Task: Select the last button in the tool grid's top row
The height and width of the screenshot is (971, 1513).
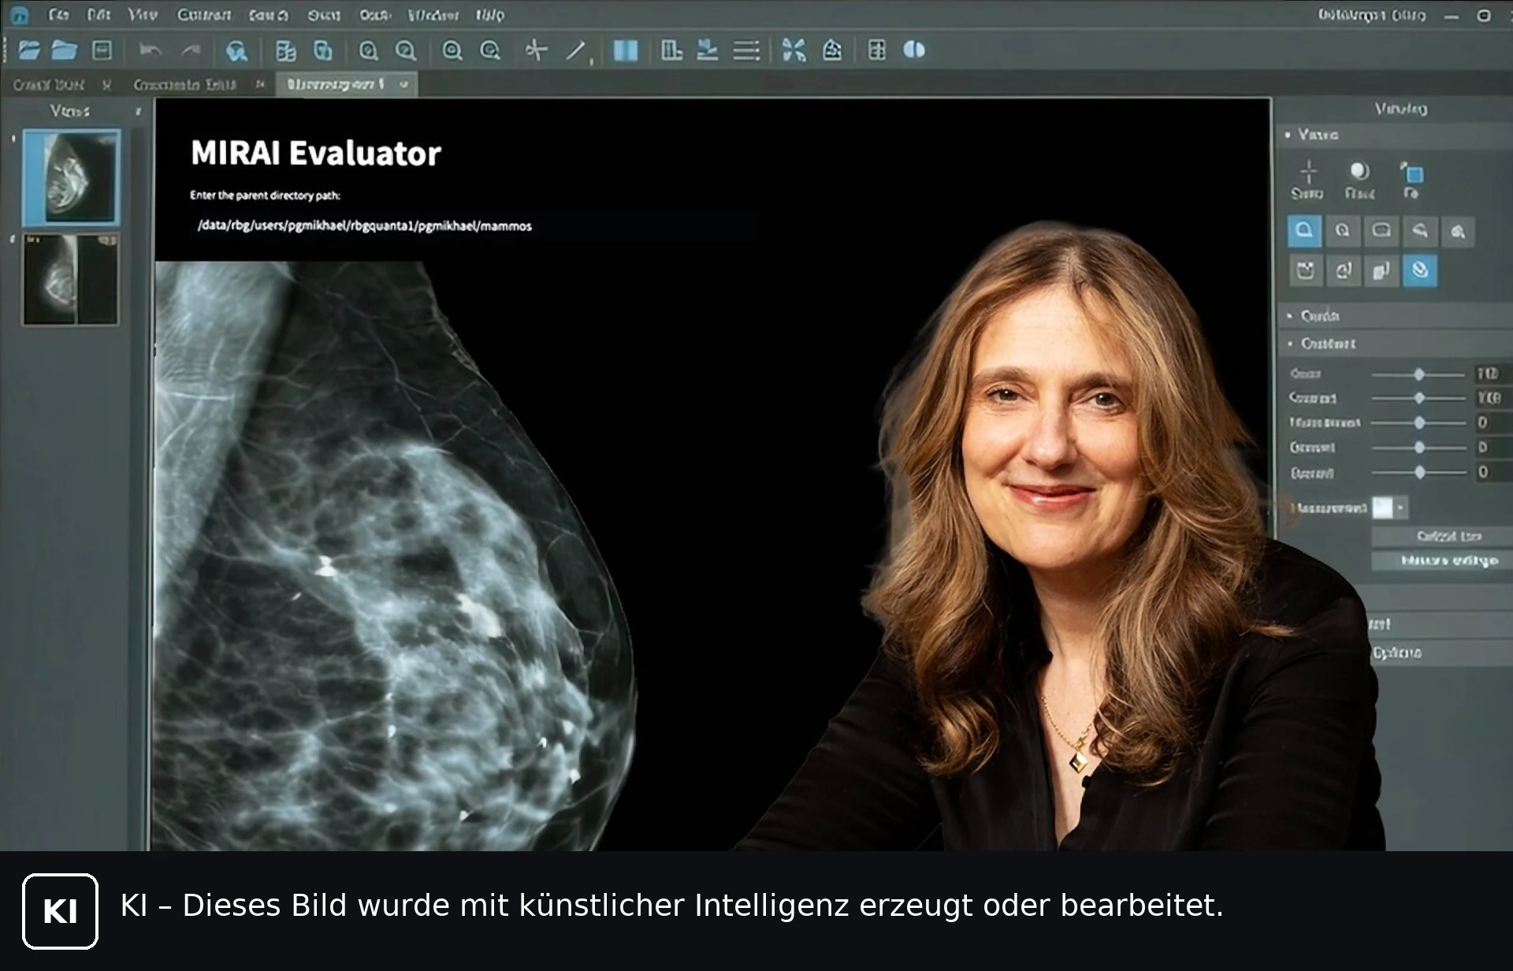Action: click(1458, 232)
